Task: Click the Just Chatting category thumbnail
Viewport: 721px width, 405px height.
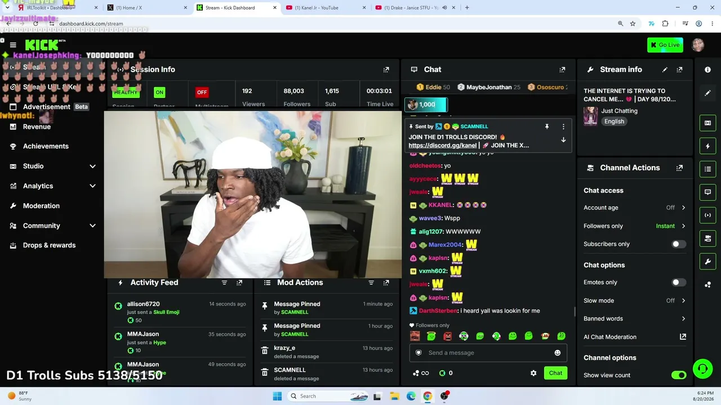Action: 591,116
